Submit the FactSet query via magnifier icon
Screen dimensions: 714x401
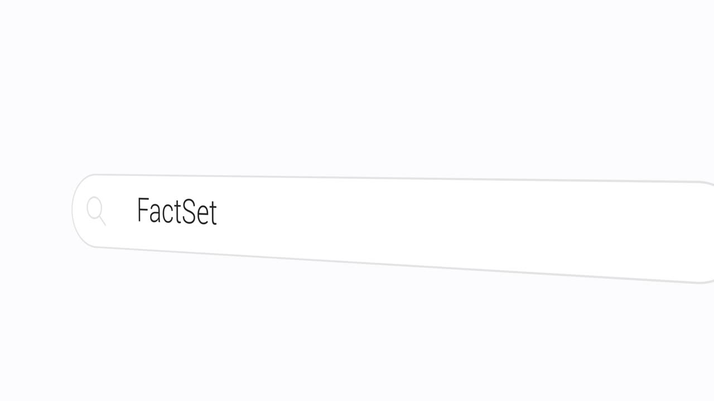pos(96,211)
